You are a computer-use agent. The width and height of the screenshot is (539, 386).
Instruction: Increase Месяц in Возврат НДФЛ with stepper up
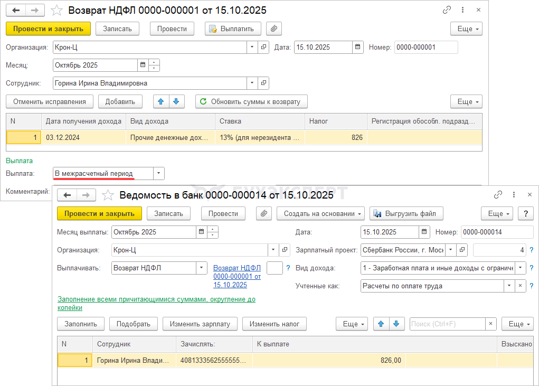[154, 62]
